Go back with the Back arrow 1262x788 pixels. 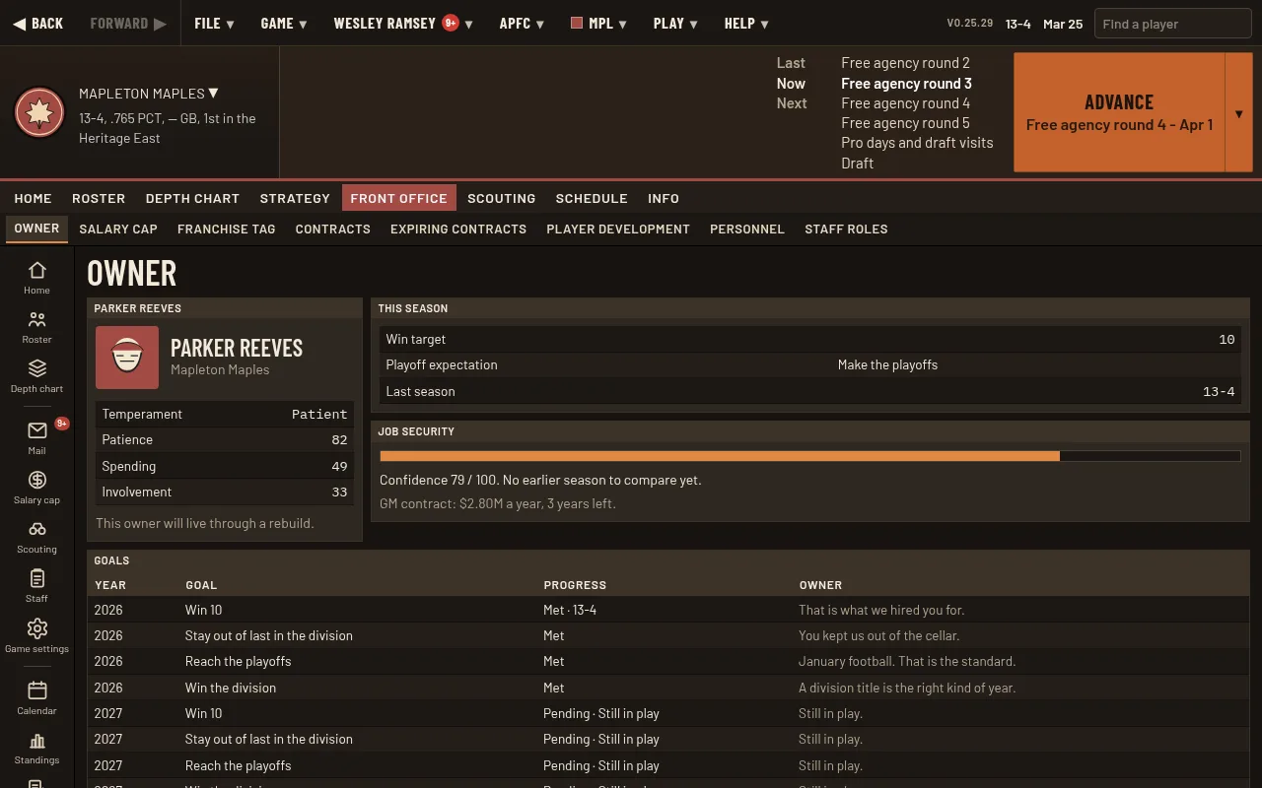[37, 24]
